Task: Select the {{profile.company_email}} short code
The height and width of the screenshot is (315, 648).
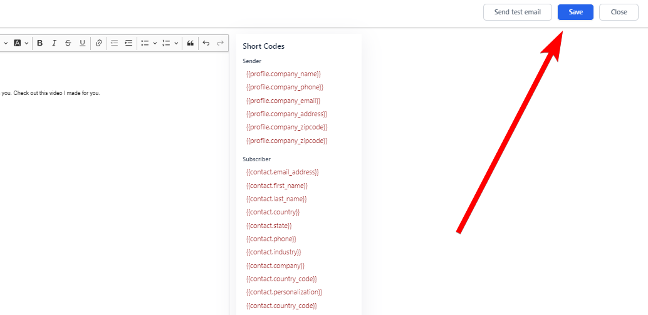Action: point(283,101)
